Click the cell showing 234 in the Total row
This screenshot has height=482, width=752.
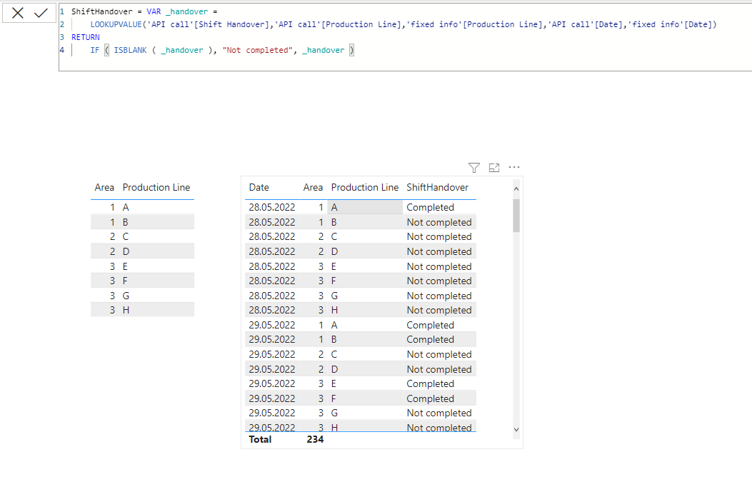(x=315, y=439)
